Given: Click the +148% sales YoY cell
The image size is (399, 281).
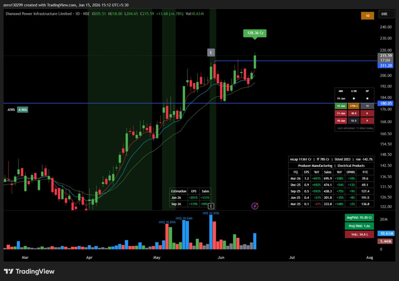Looking at the screenshot, I should click(x=339, y=204).
